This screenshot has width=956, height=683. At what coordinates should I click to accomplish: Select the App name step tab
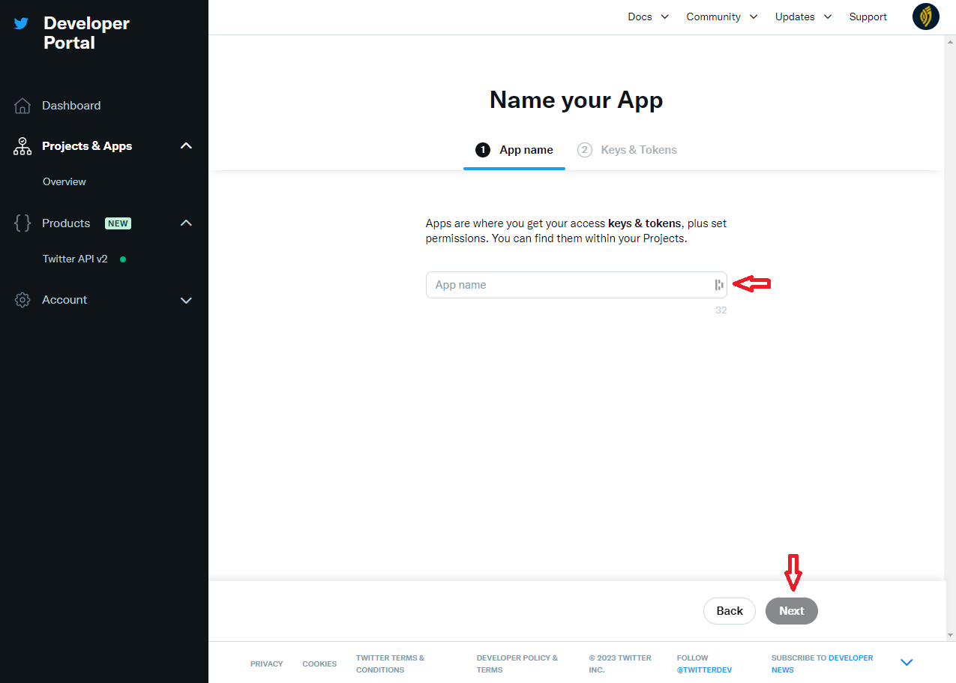click(514, 150)
